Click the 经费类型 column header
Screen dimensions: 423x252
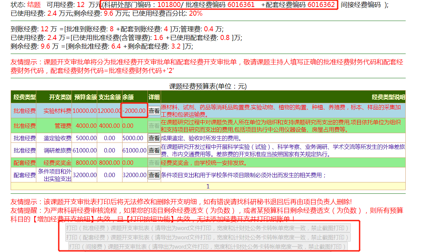click(24, 97)
